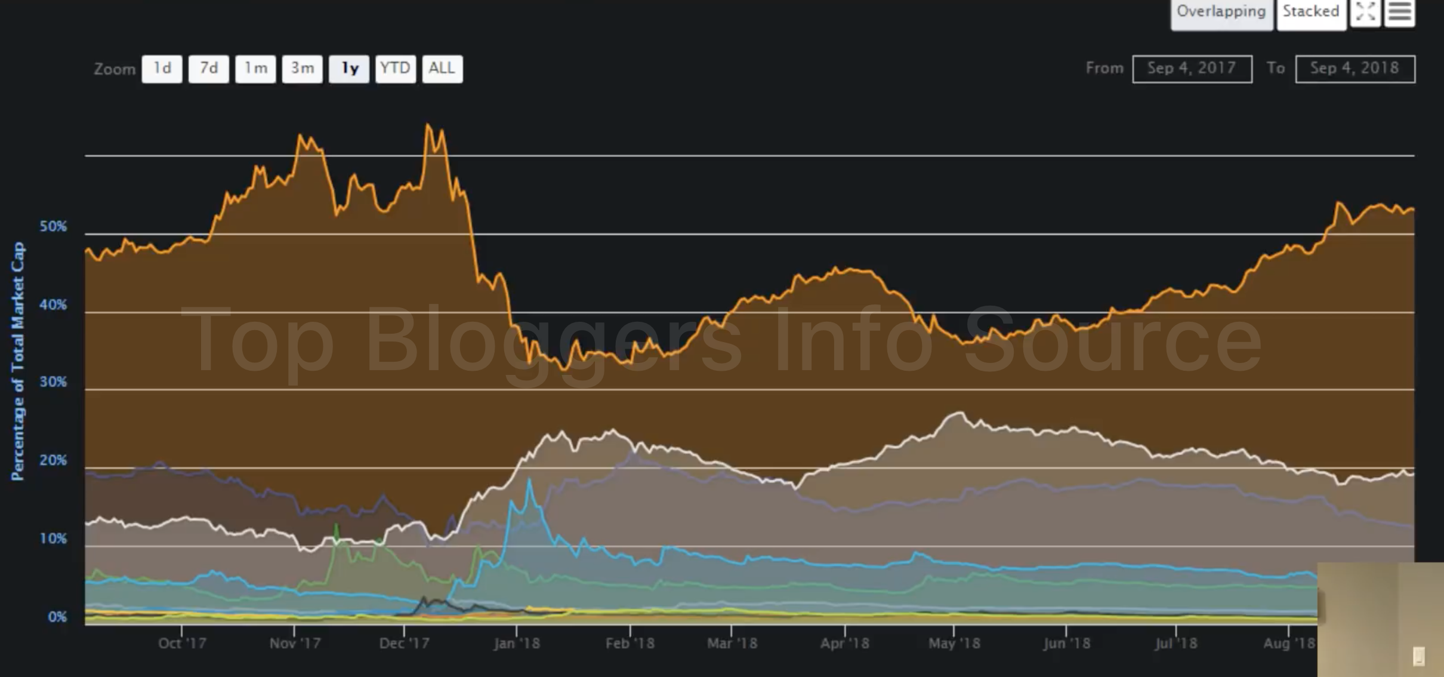Viewport: 1444px width, 677px height.
Task: Click the blue line spike near Jan '18
Action: tap(529, 480)
